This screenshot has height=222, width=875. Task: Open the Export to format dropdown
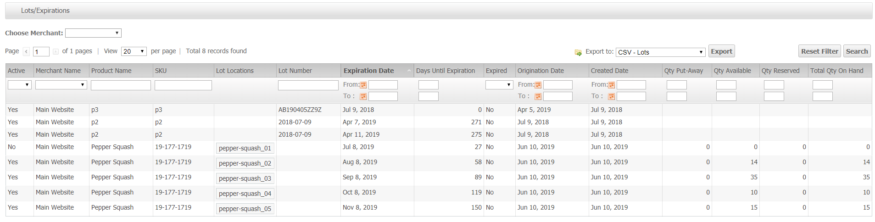660,52
